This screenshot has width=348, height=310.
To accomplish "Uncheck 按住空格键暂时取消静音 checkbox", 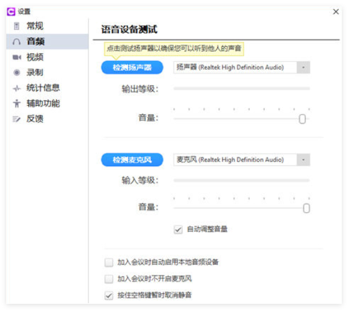I will click(x=109, y=295).
